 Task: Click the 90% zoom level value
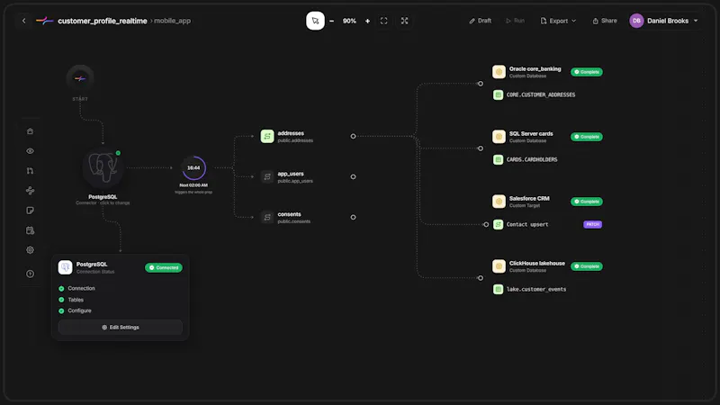pos(349,21)
